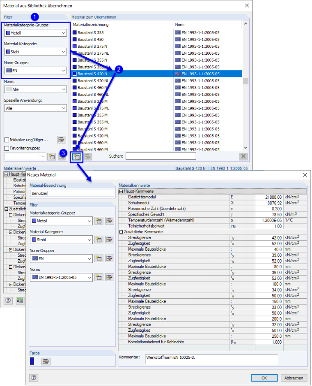Click Spezifisches Gewicht value 78.50

click(x=269, y=215)
